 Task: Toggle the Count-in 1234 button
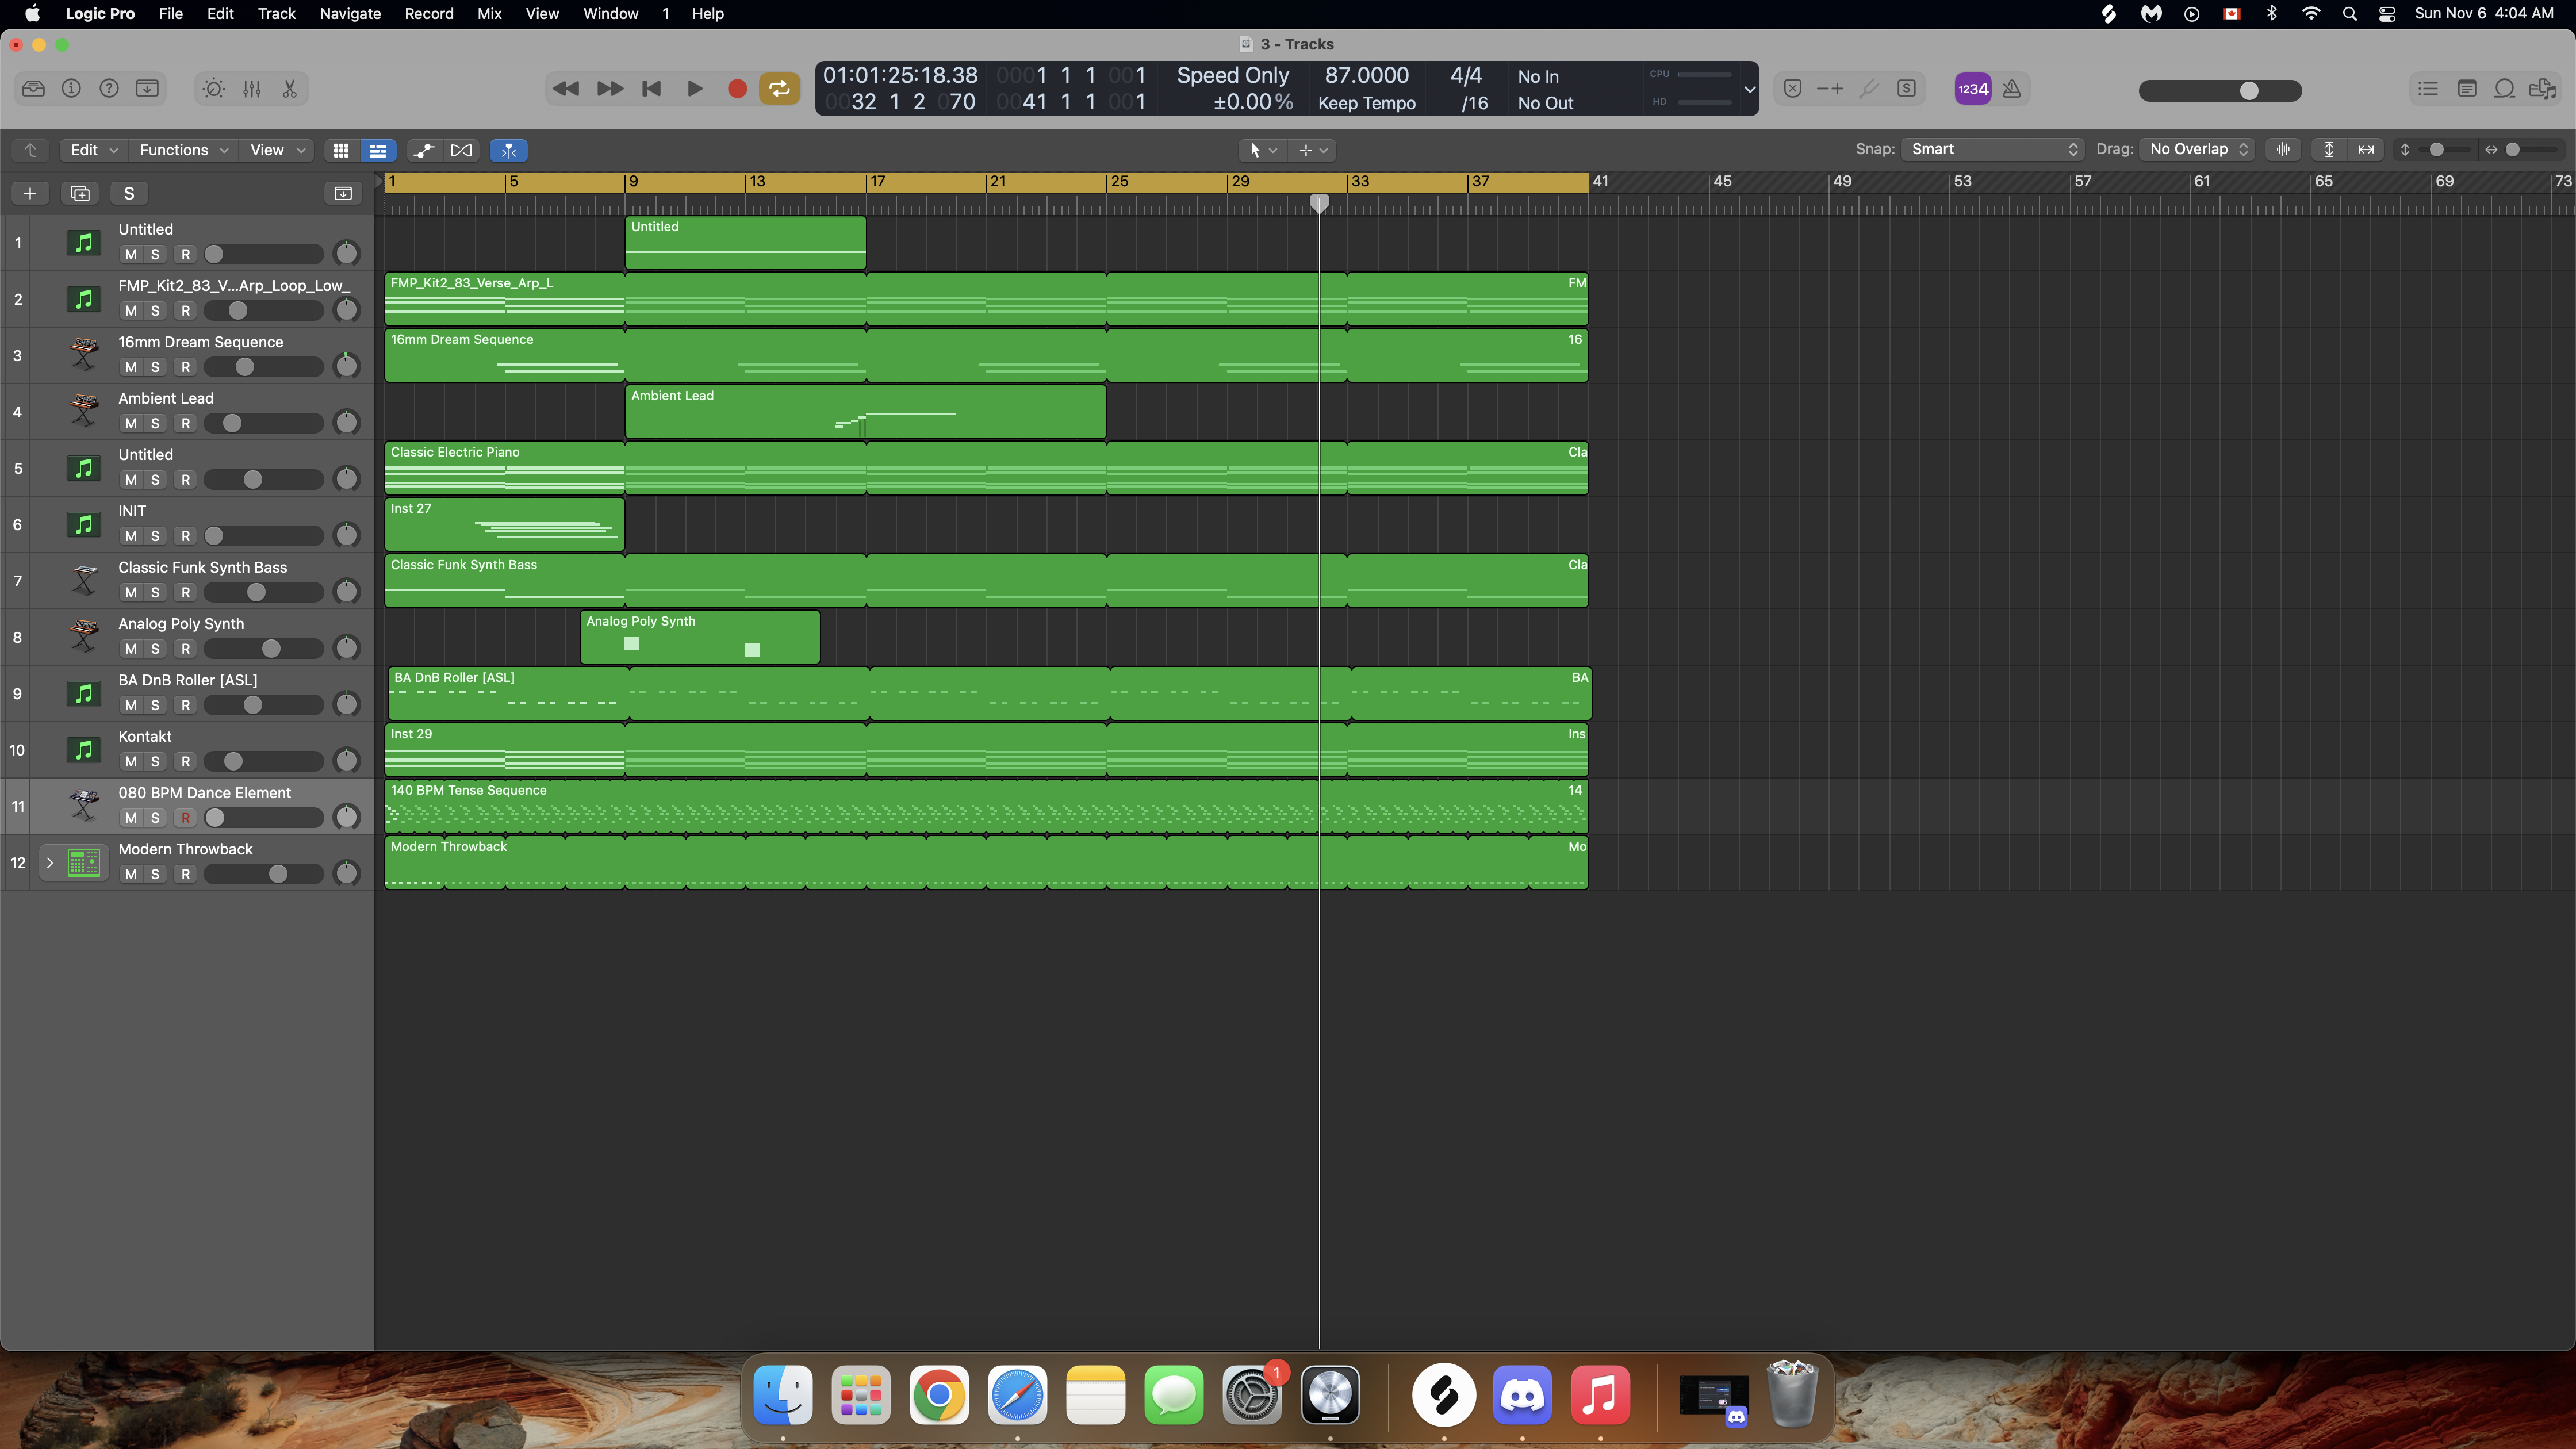click(1973, 89)
